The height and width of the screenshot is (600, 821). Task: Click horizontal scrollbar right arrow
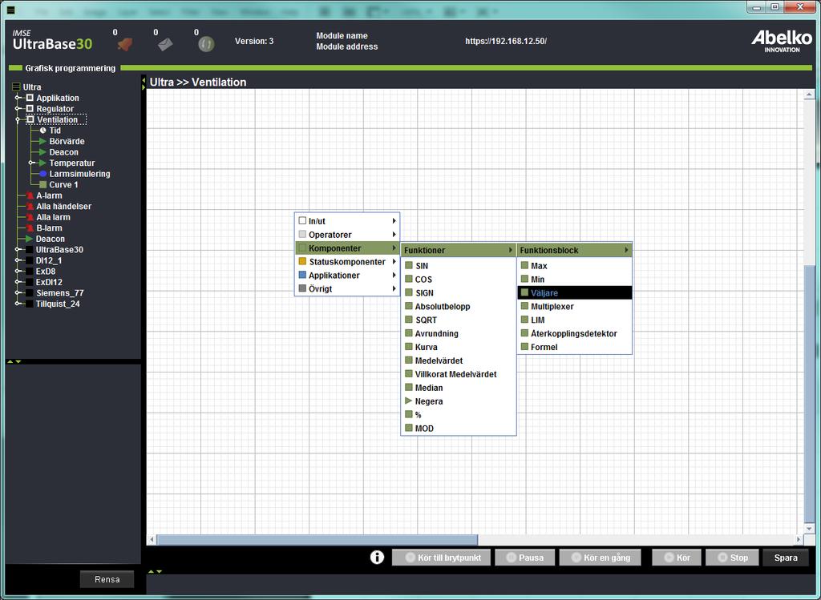pos(799,539)
